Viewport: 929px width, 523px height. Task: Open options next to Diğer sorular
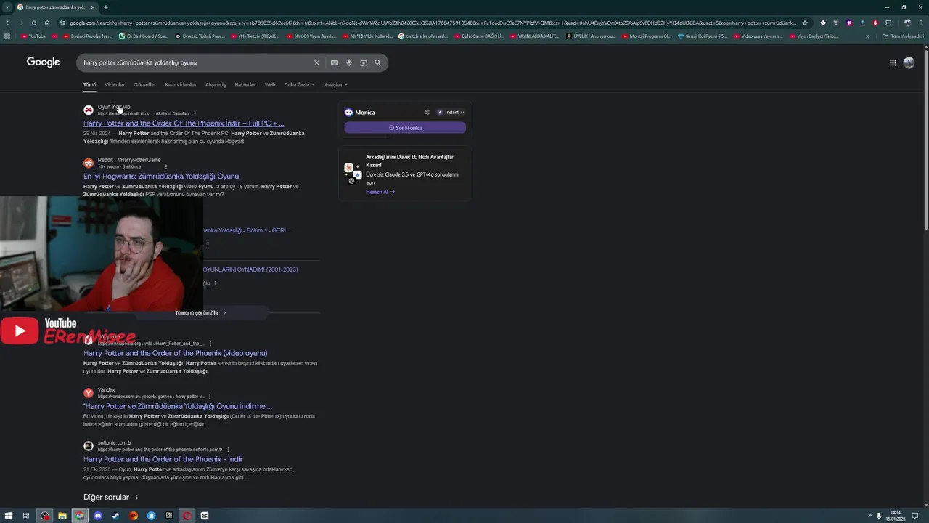tap(136, 498)
